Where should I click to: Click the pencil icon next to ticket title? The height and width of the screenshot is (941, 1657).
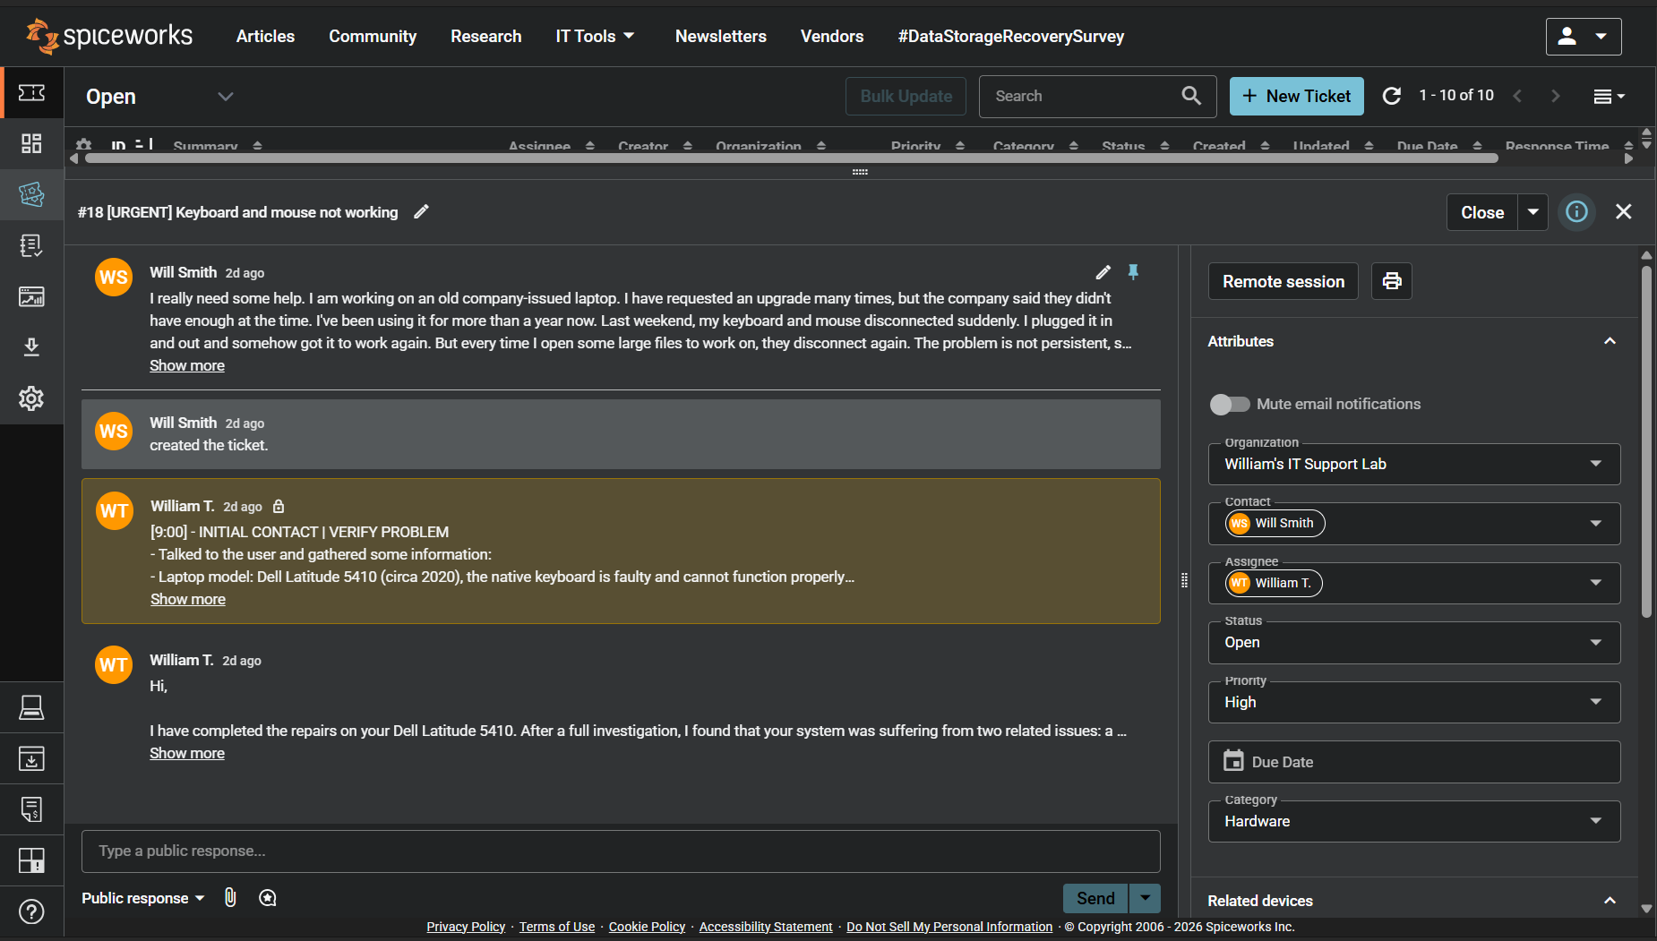tap(421, 212)
